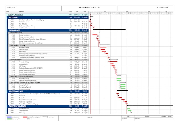
Task: Select the CONSTRUCTION PHASE group header row
Action: tap(48, 106)
